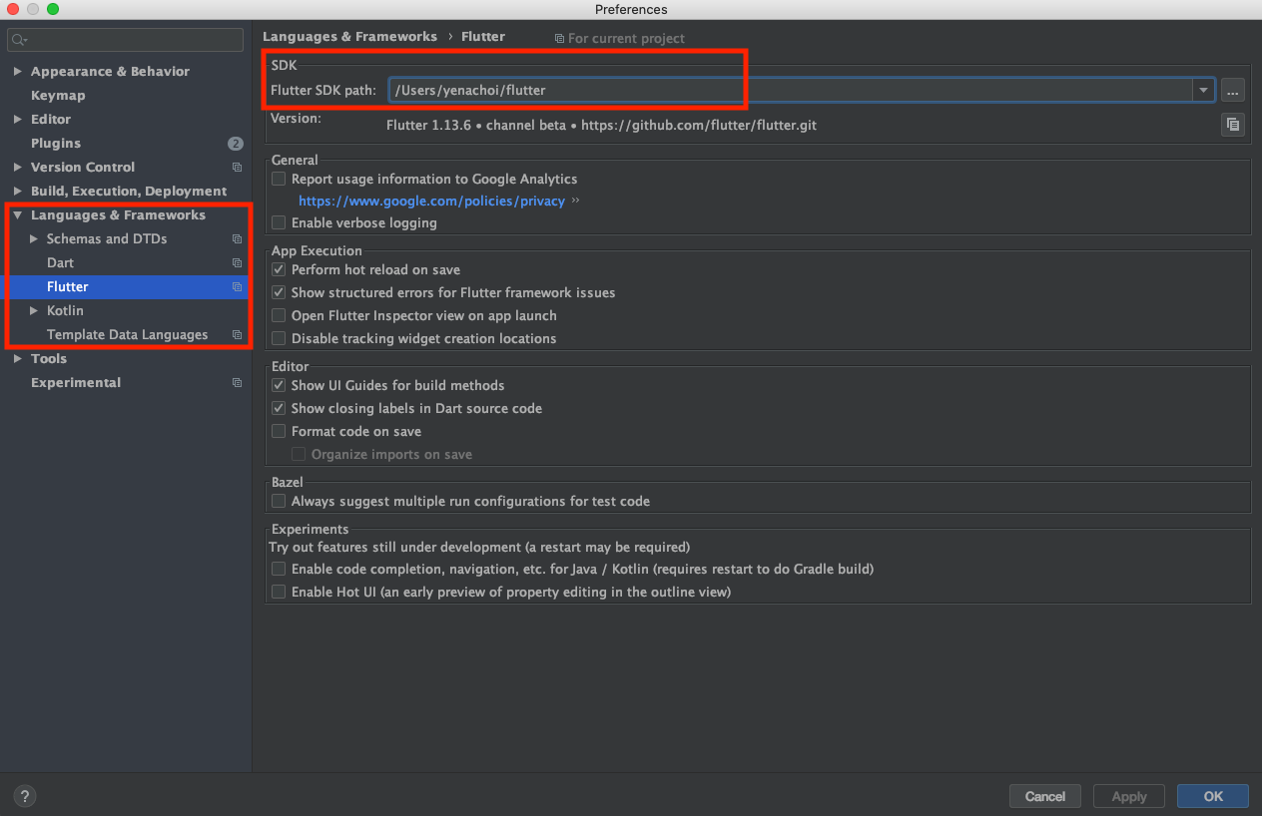Collapse Languages & Frameworks section
1262x816 pixels.
pos(18,215)
